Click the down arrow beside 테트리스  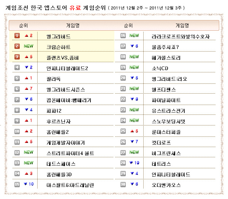pyautogui.click(x=131, y=163)
